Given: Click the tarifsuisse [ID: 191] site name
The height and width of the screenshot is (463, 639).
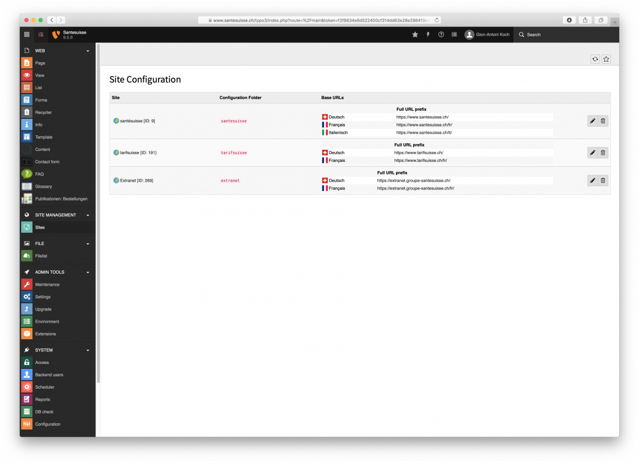Looking at the screenshot, I should tap(138, 152).
